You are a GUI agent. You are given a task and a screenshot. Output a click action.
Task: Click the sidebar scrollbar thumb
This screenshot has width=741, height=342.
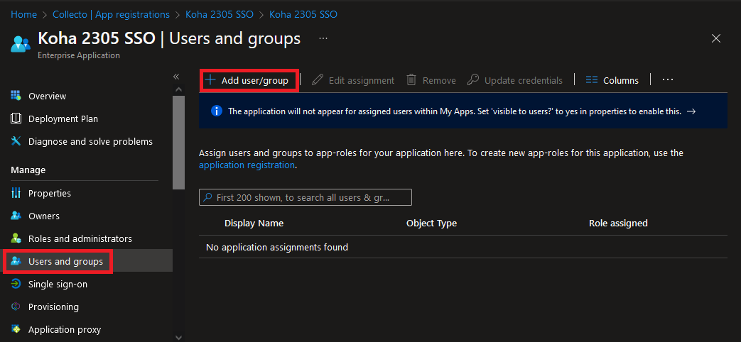pos(178,143)
